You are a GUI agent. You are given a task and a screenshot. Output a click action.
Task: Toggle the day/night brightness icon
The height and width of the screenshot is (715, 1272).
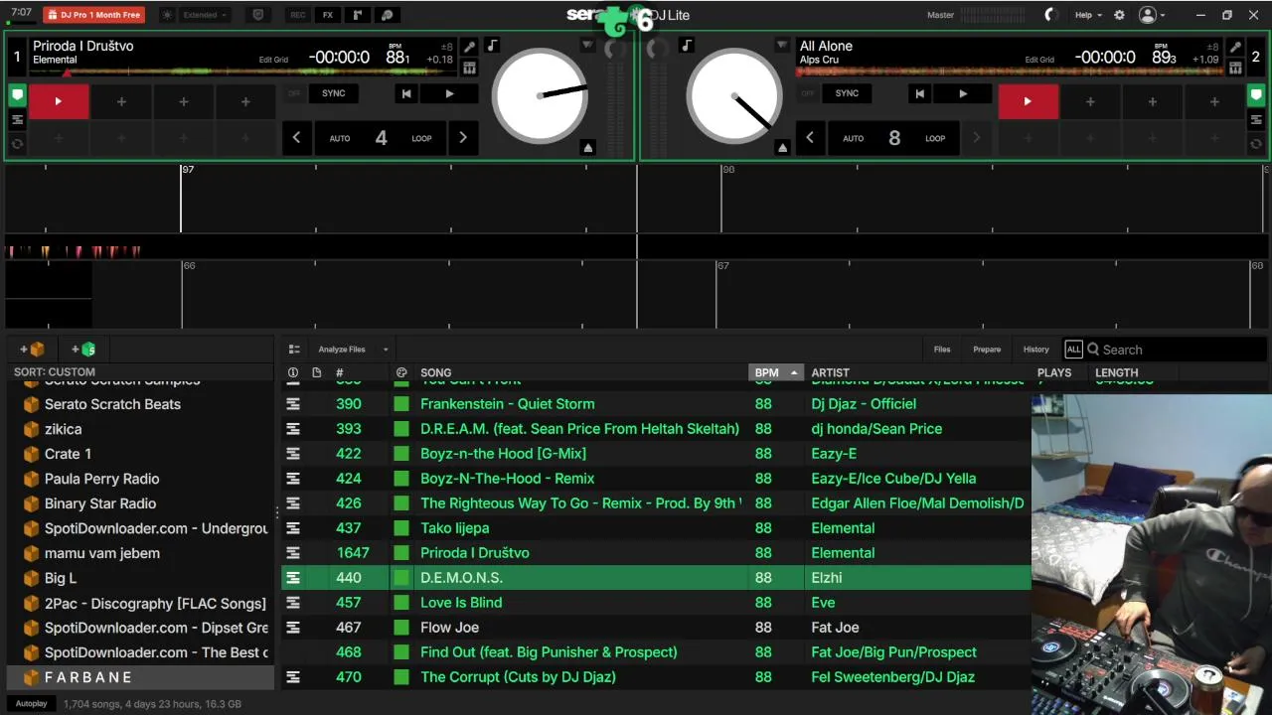pos(167,15)
